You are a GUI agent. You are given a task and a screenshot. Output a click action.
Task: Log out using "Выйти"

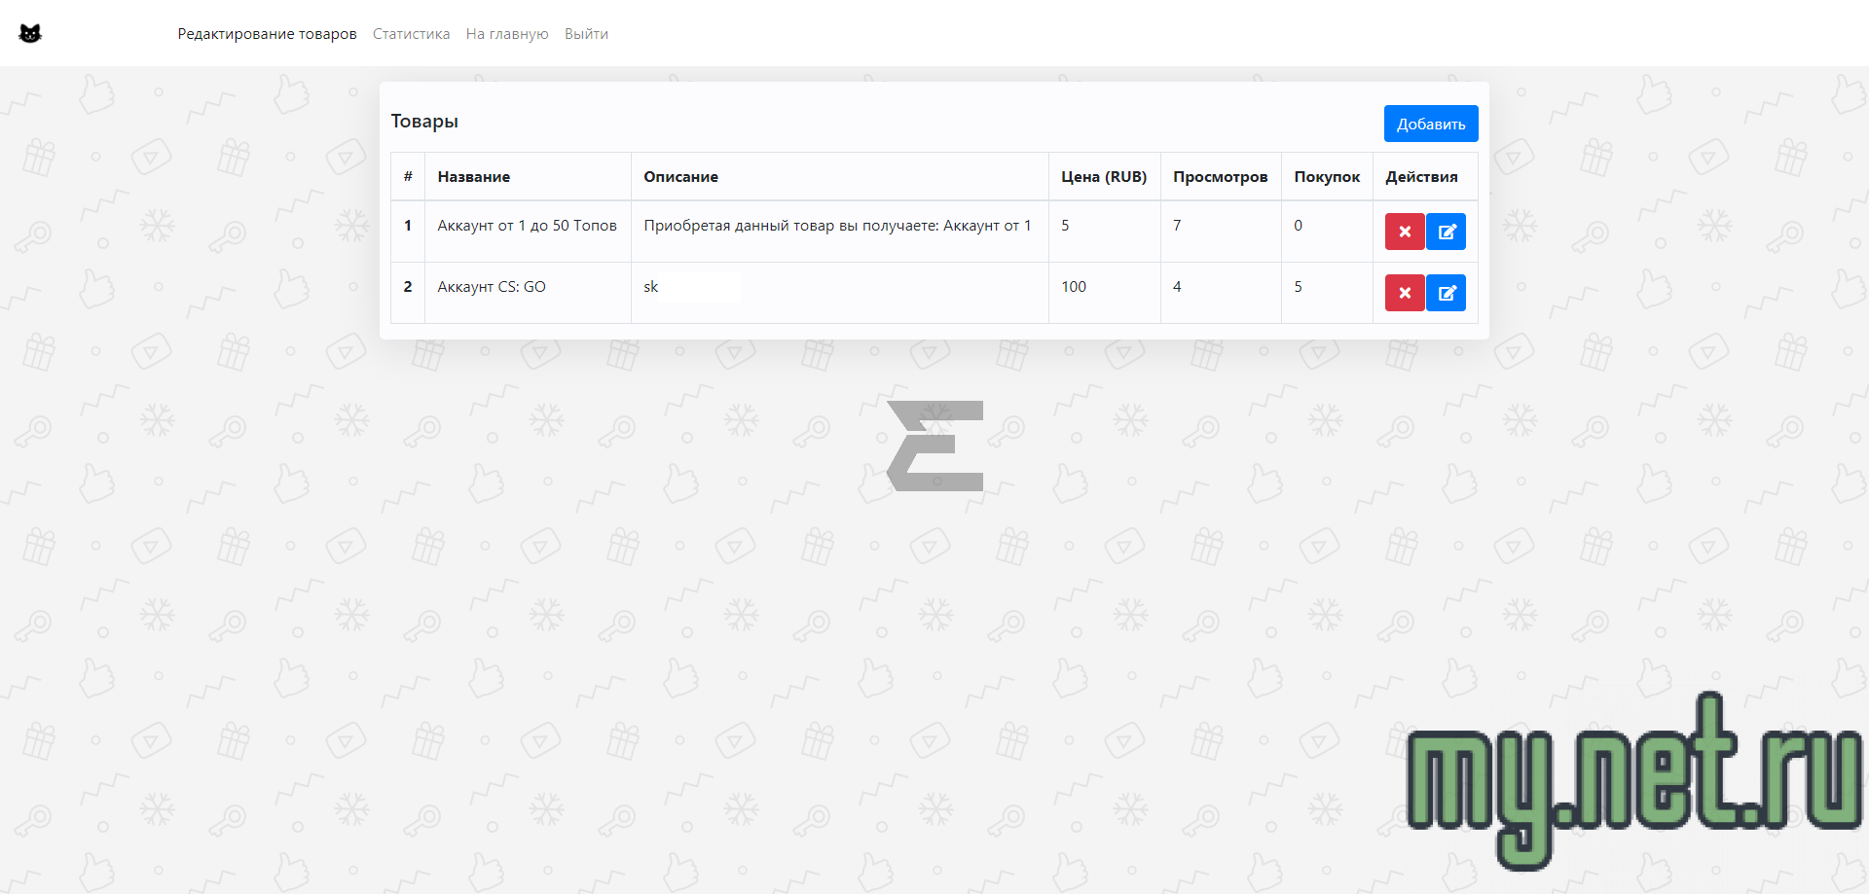tap(586, 34)
